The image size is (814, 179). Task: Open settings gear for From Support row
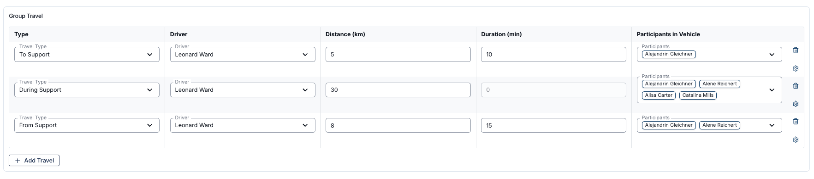click(x=796, y=140)
